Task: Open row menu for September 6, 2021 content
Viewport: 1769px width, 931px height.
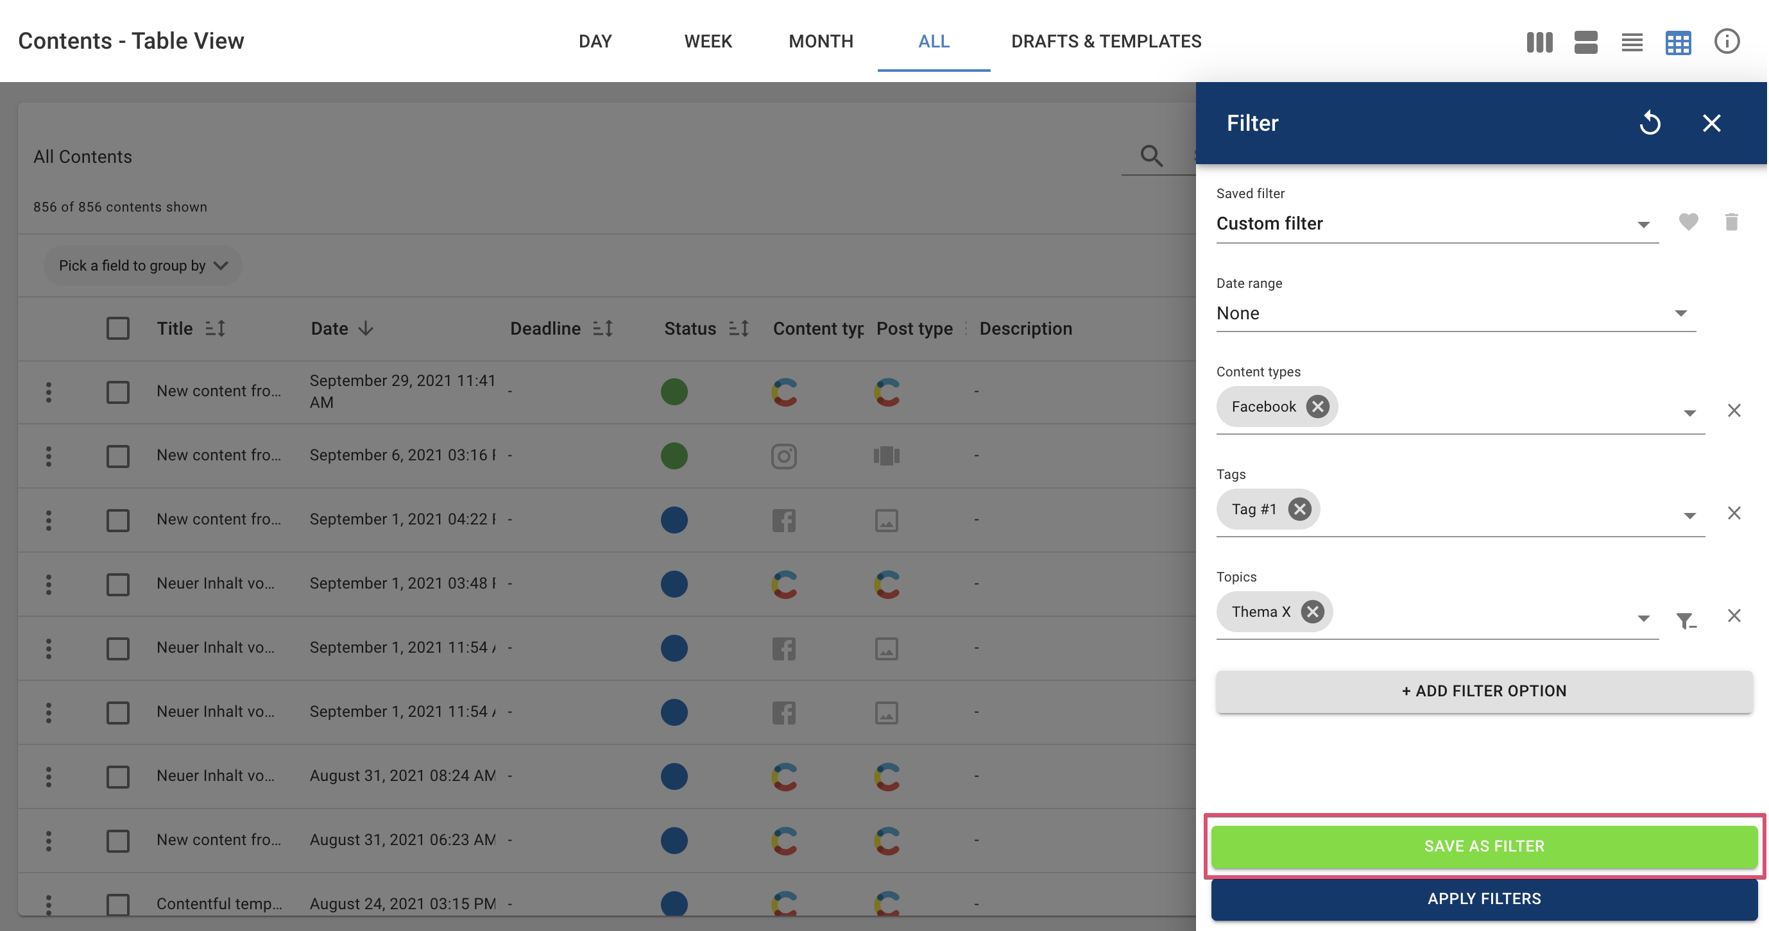Action: (48, 457)
